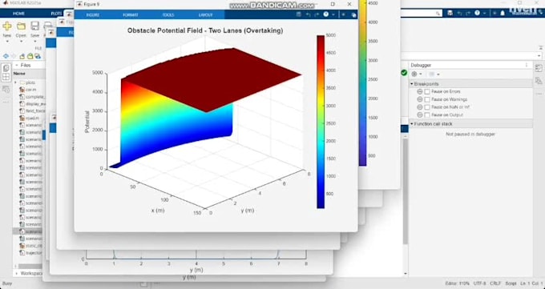Screen dimensions: 545x289
Task: Open the current folder path dropdown arrow
Action: pyautogui.click(x=539, y=56)
